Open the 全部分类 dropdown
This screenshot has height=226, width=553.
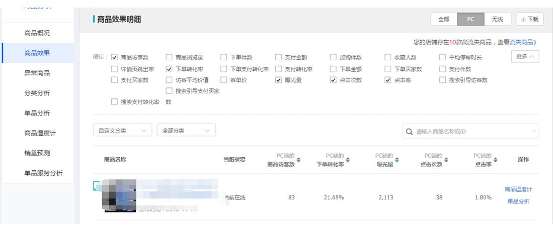click(186, 131)
